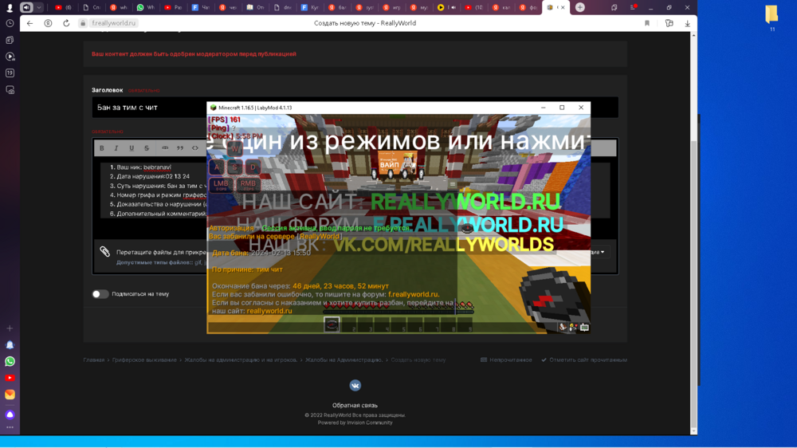
Task: Toggle the "Подписаться на тему" switch
Action: [x=100, y=294]
